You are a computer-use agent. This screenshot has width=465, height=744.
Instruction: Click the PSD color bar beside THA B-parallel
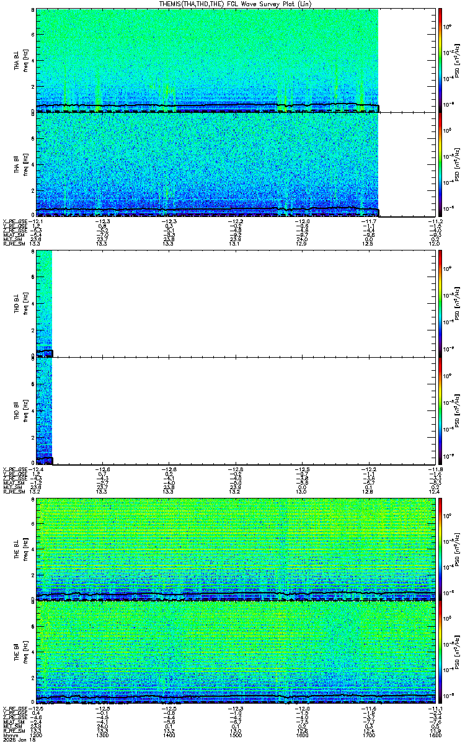click(440, 164)
